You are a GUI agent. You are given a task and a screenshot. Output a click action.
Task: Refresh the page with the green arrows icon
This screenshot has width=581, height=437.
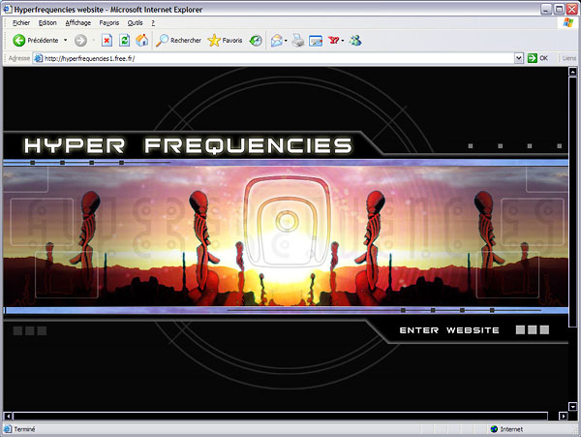click(x=125, y=40)
